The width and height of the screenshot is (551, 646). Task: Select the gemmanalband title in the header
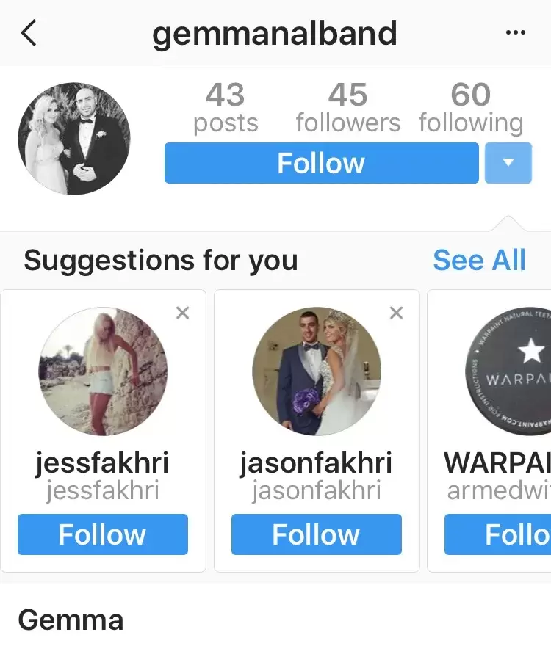pos(275,34)
